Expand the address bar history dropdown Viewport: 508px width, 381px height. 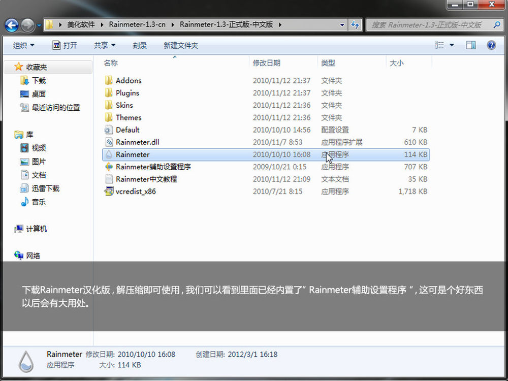tap(343, 24)
